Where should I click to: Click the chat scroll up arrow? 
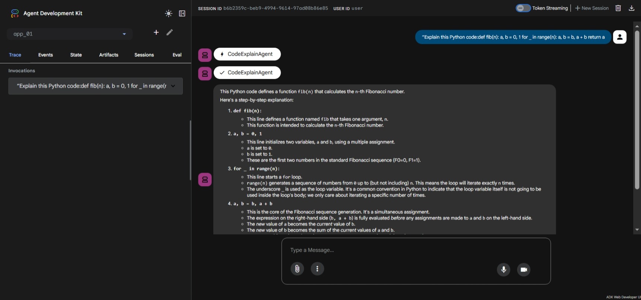637,26
